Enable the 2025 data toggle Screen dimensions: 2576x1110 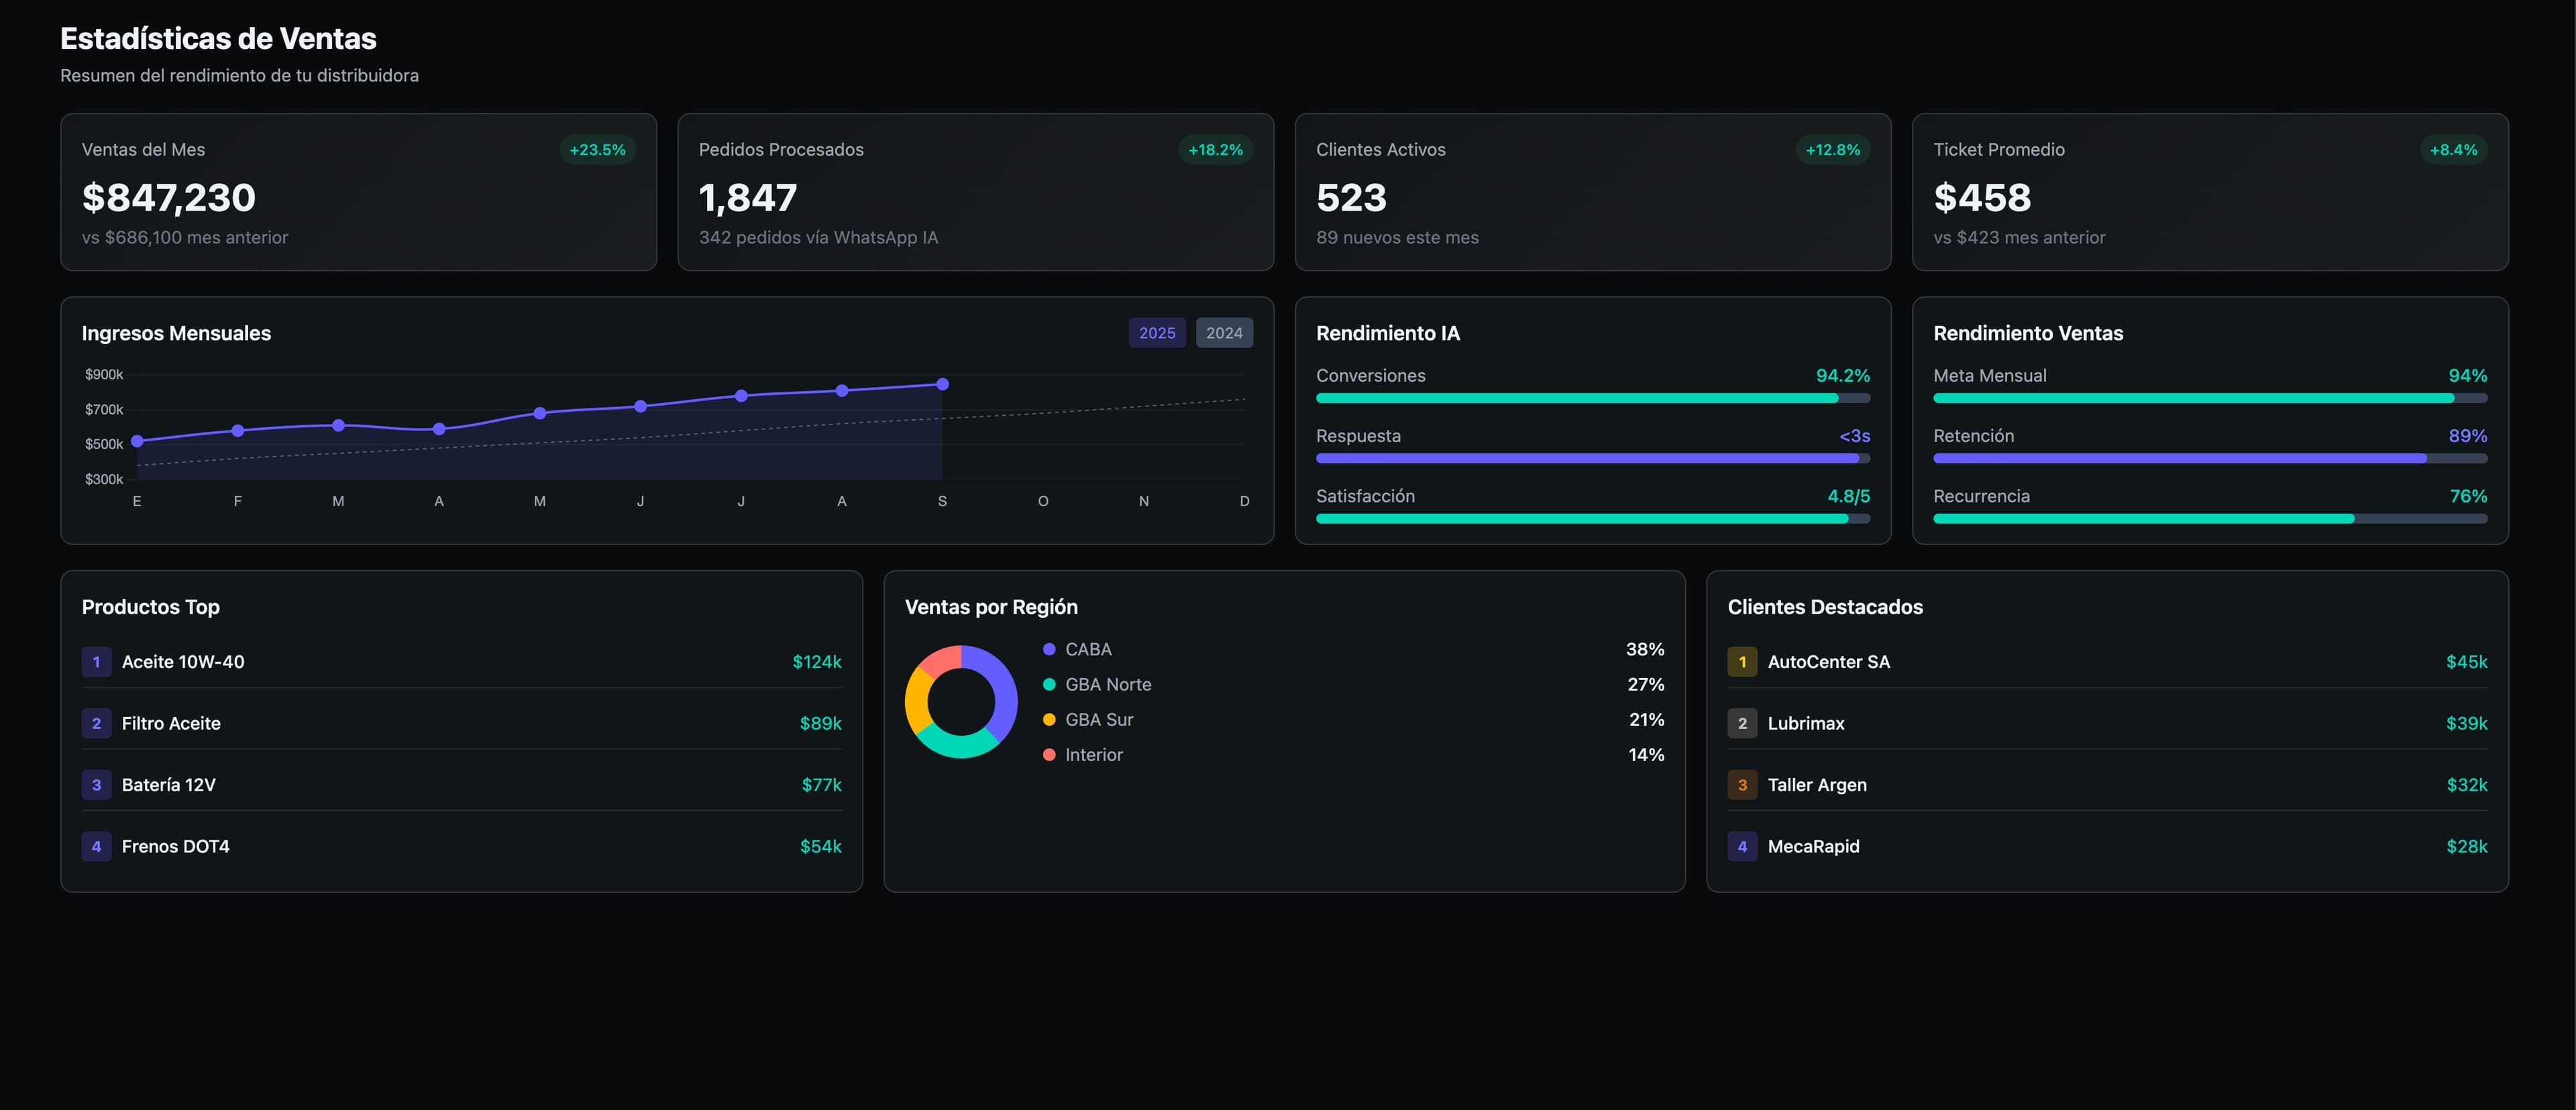pyautogui.click(x=1157, y=332)
